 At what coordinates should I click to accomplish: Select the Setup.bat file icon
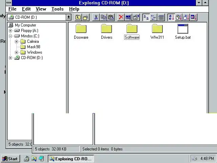pyautogui.click(x=183, y=29)
